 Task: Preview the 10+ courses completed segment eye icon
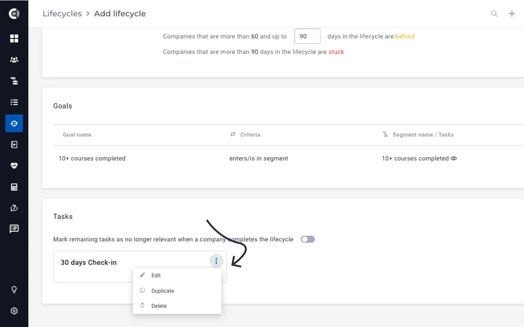pyautogui.click(x=454, y=158)
